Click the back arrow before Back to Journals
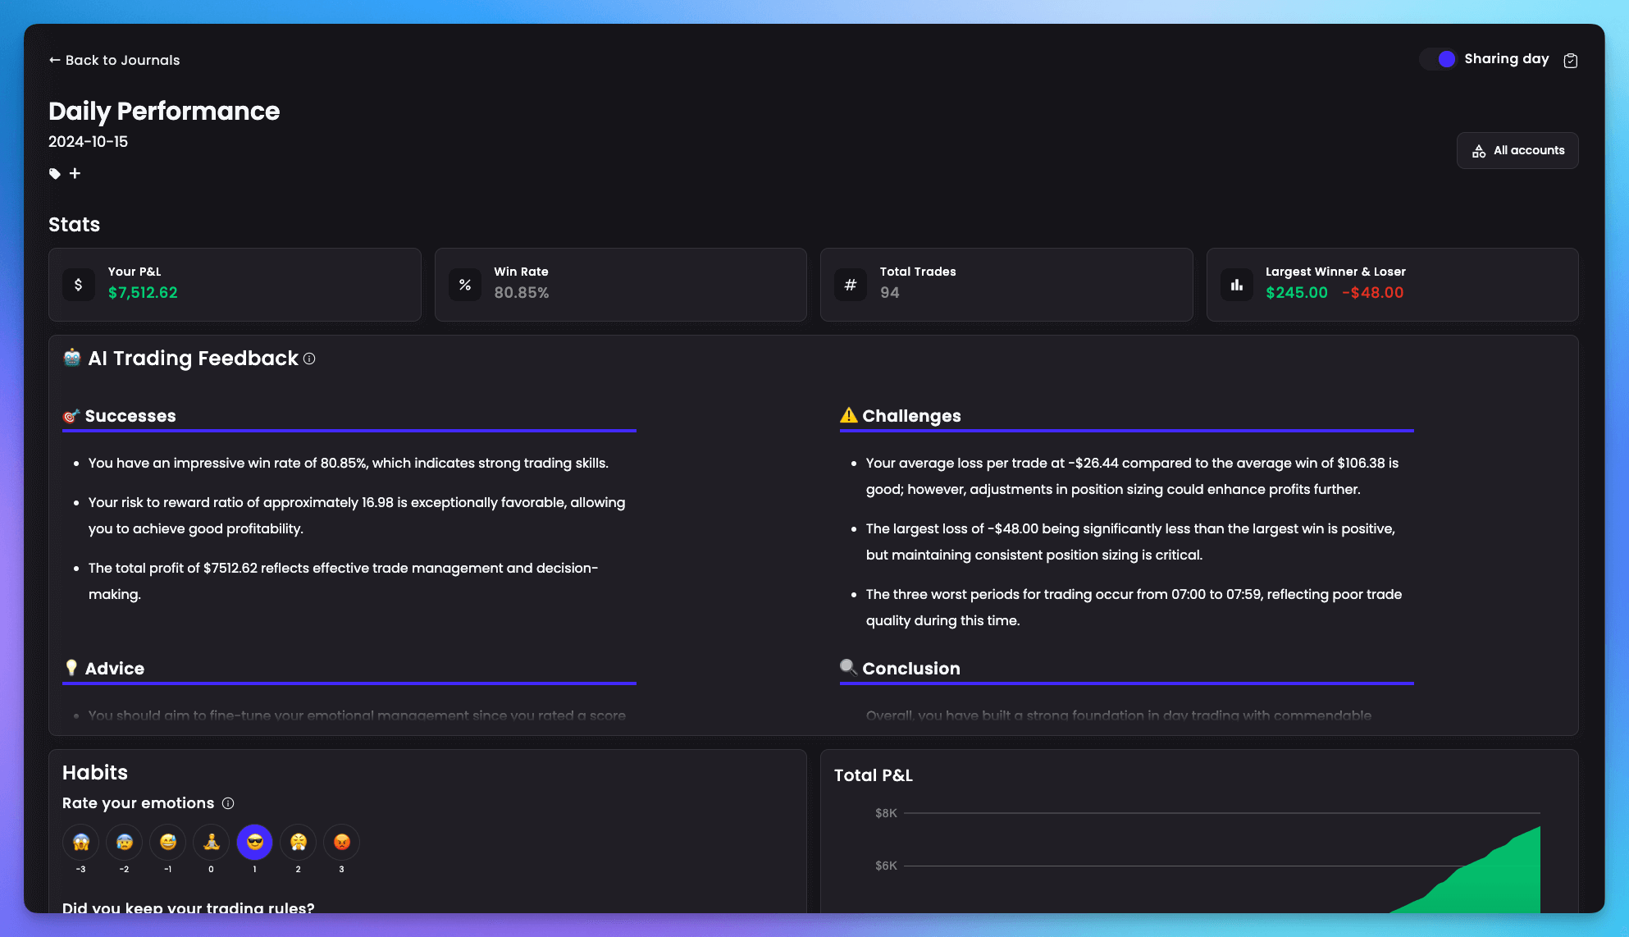This screenshot has width=1629, height=937. 54,60
